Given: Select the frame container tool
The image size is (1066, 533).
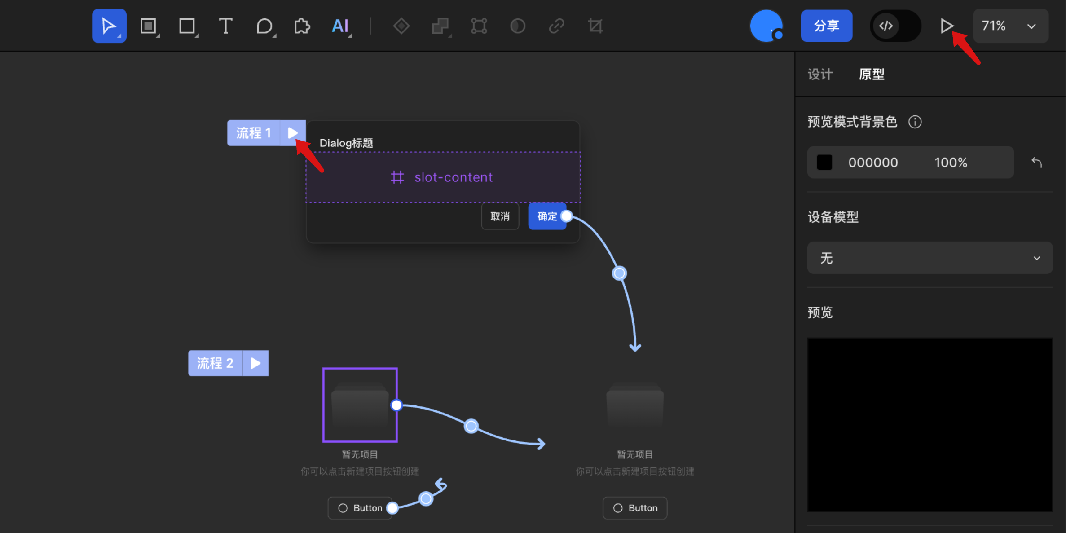Looking at the screenshot, I should [148, 26].
